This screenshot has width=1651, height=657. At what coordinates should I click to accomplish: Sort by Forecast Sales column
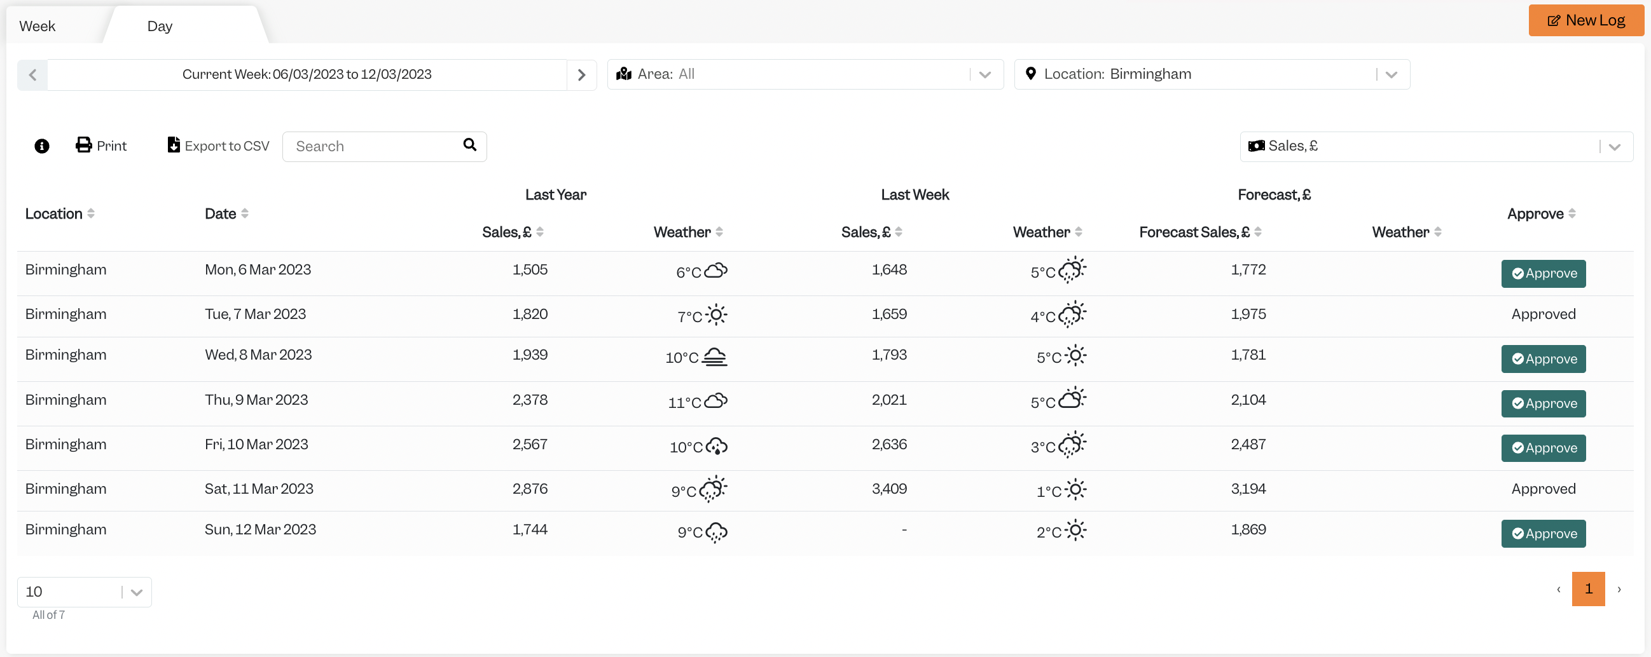coord(1200,233)
